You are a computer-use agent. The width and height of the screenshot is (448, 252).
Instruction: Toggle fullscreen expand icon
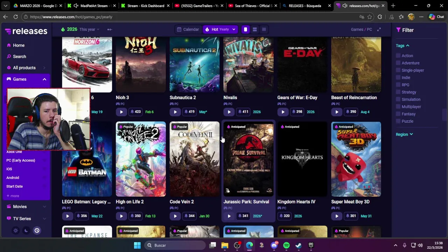pos(379,29)
